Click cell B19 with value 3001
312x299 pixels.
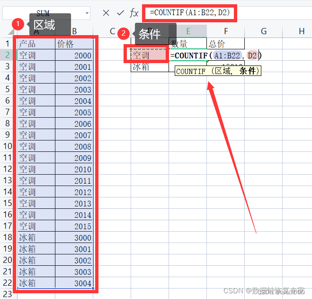(74, 249)
